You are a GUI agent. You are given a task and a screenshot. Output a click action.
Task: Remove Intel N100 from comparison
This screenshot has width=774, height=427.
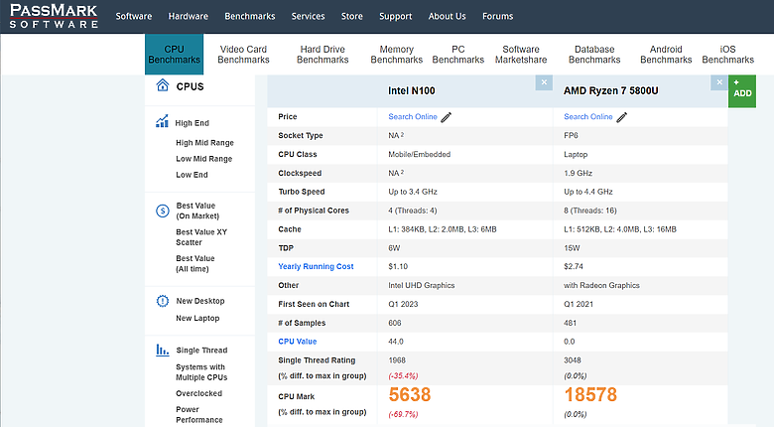coord(544,82)
